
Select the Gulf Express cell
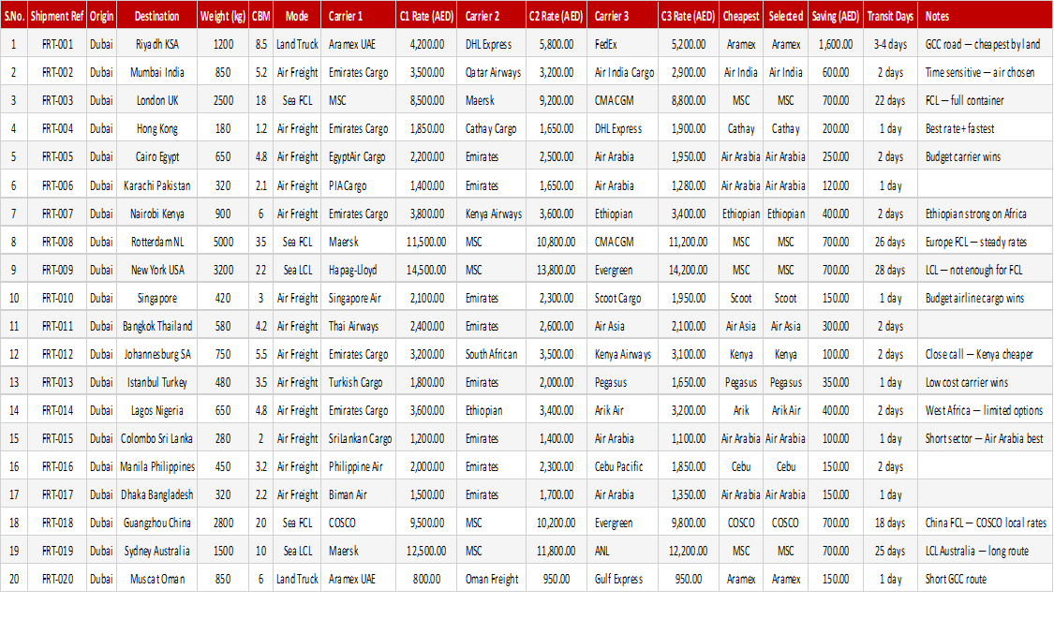(x=622, y=580)
